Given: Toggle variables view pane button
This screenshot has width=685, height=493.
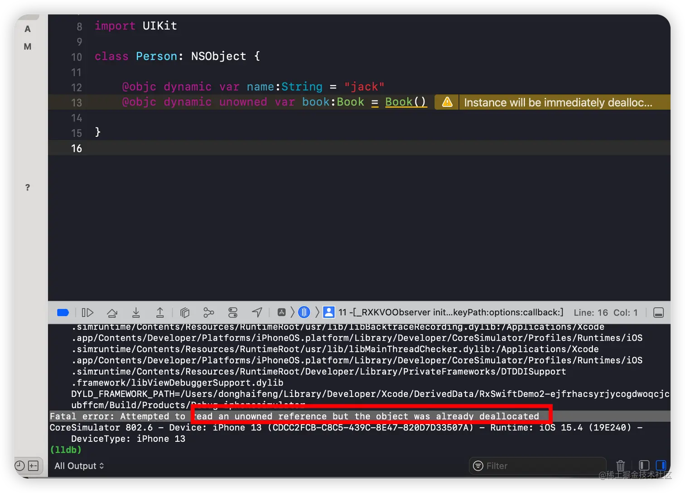Looking at the screenshot, I should click(644, 465).
